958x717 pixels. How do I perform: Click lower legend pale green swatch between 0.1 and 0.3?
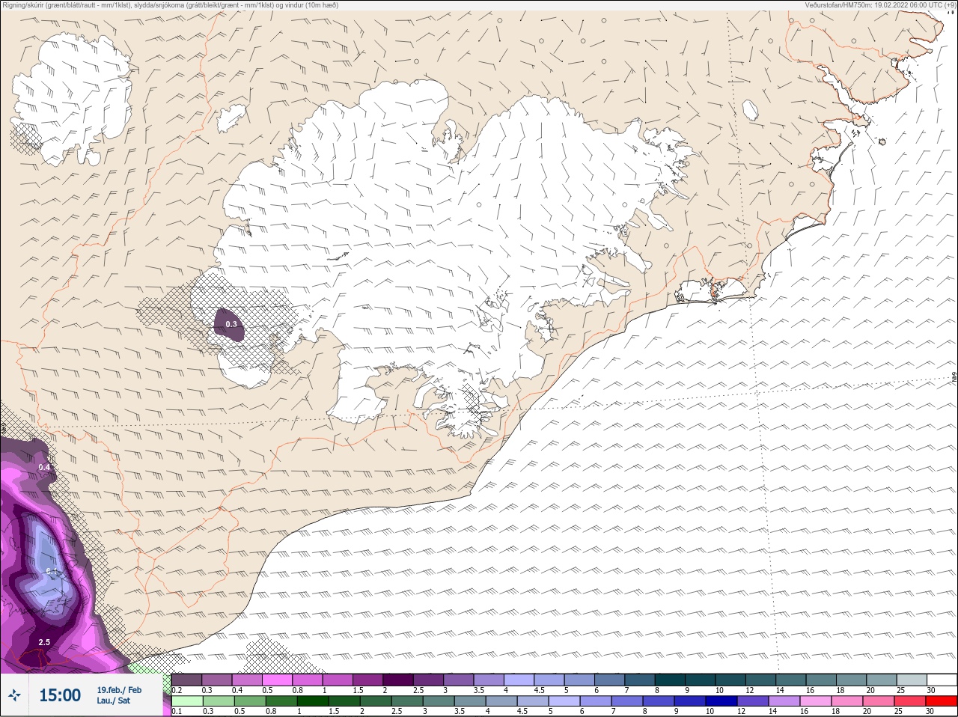click(x=186, y=701)
